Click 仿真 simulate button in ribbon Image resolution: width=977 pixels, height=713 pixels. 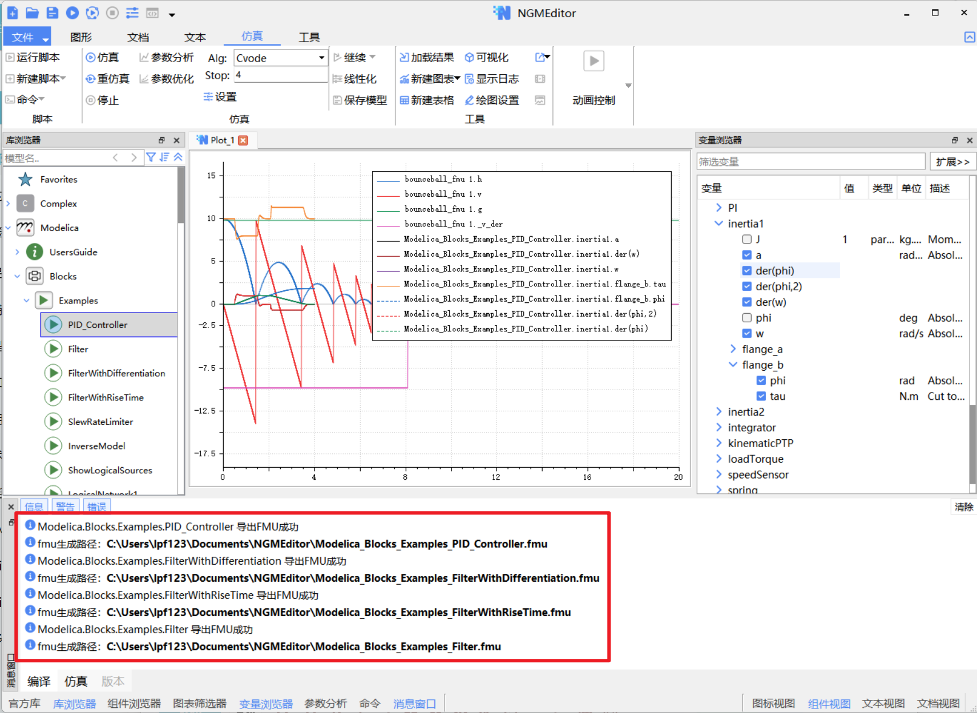point(103,58)
